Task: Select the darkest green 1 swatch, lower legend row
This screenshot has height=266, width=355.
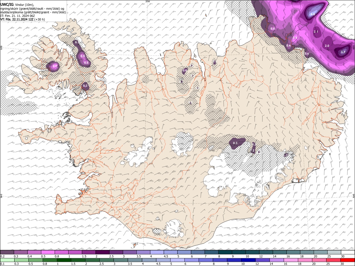Action: click(64, 260)
